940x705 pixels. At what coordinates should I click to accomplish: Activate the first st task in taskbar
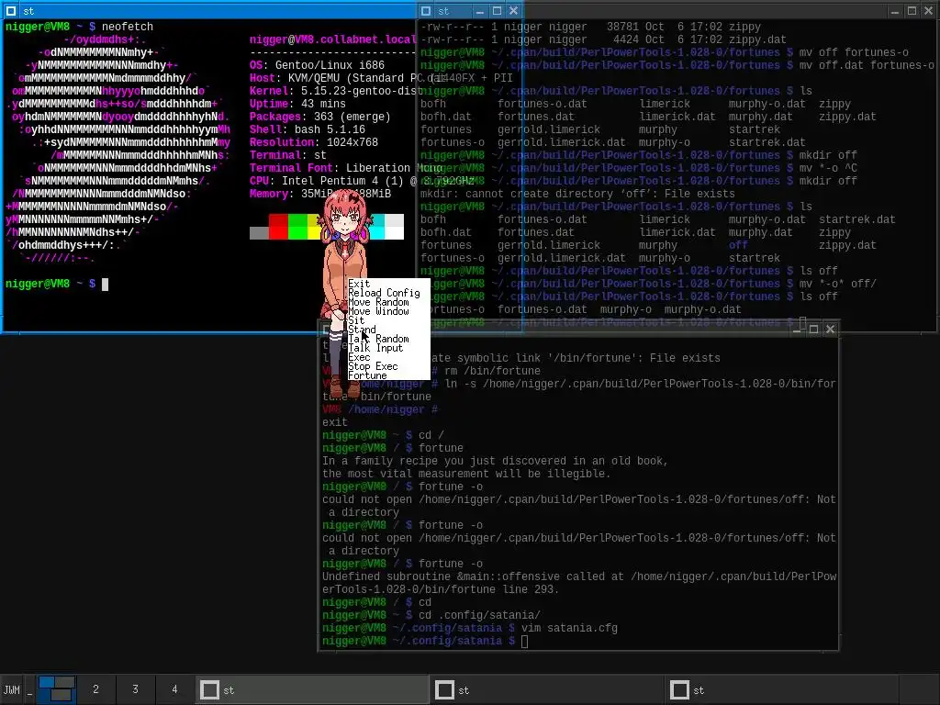[312, 690]
